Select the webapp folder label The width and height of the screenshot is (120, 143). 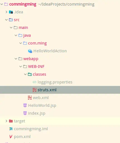point(31,59)
